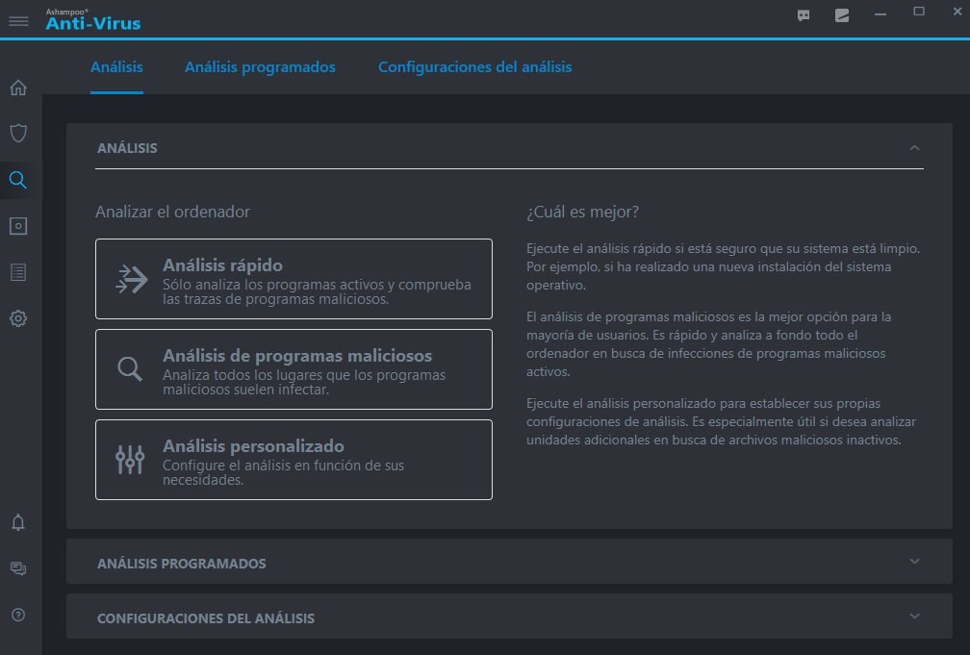Start Análisis rápido
This screenshot has height=655, width=970.
tap(294, 279)
